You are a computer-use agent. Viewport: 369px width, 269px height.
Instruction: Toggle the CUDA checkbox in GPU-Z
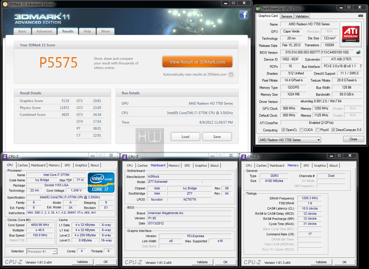coord(301,130)
